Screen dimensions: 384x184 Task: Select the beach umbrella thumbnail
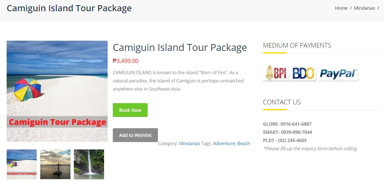click(x=22, y=164)
